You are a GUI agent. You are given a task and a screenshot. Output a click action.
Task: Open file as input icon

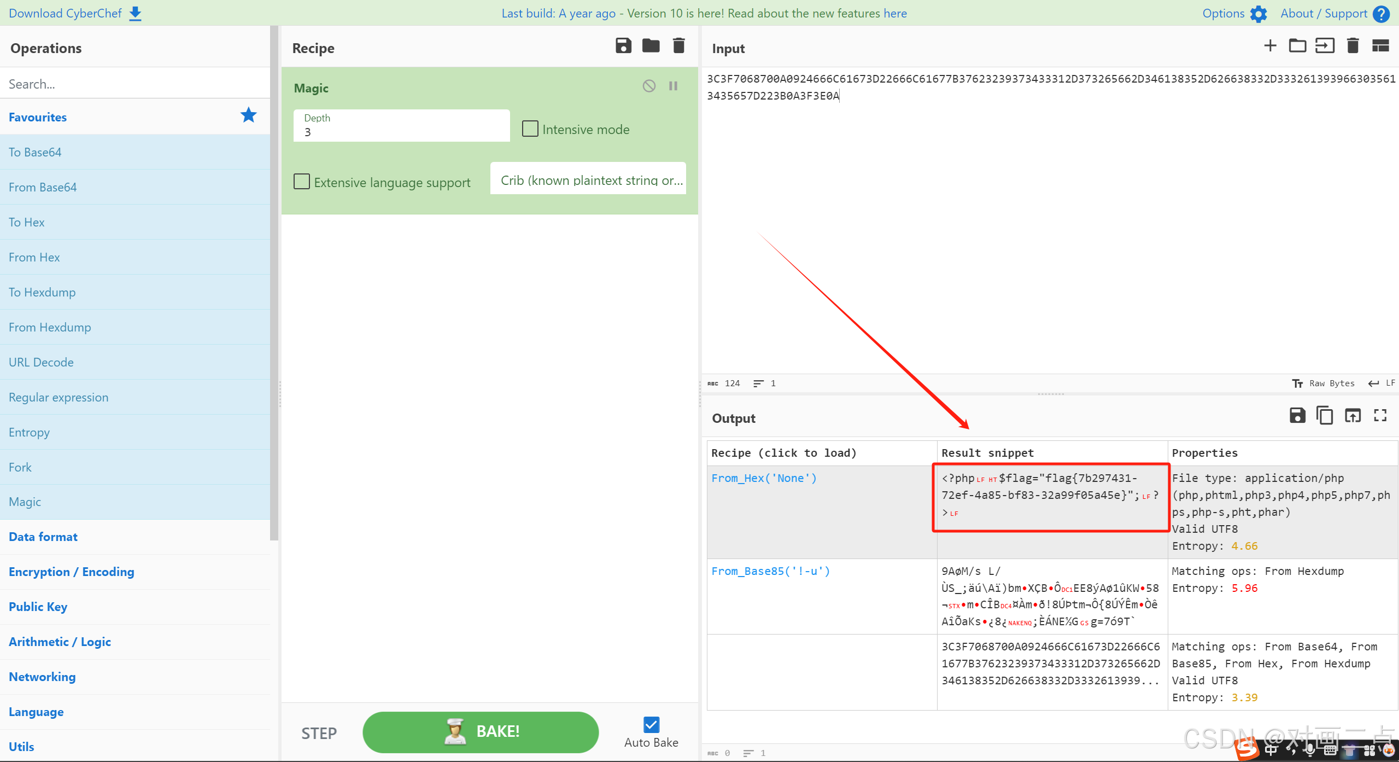(1325, 45)
